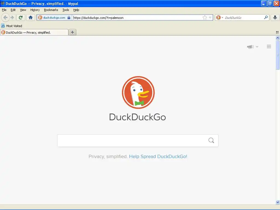Open the Help menu
The image size is (280, 210).
76,10
